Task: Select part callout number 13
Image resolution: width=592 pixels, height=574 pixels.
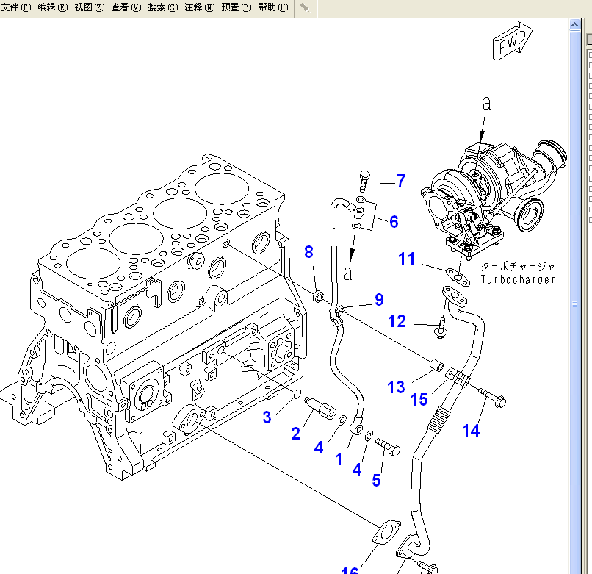Action: [396, 387]
